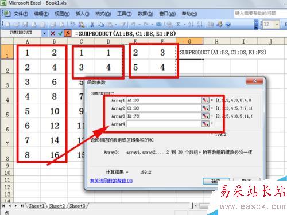Open the 视图(V) menu
Viewport: 287px width, 215px height.
62,14
